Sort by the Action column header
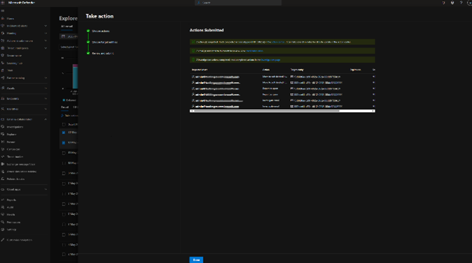This screenshot has height=263, width=472. [x=266, y=70]
